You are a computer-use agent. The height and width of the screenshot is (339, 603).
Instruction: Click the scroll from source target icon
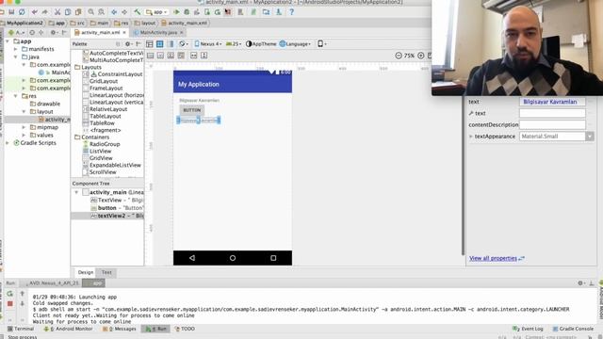tap(32, 32)
